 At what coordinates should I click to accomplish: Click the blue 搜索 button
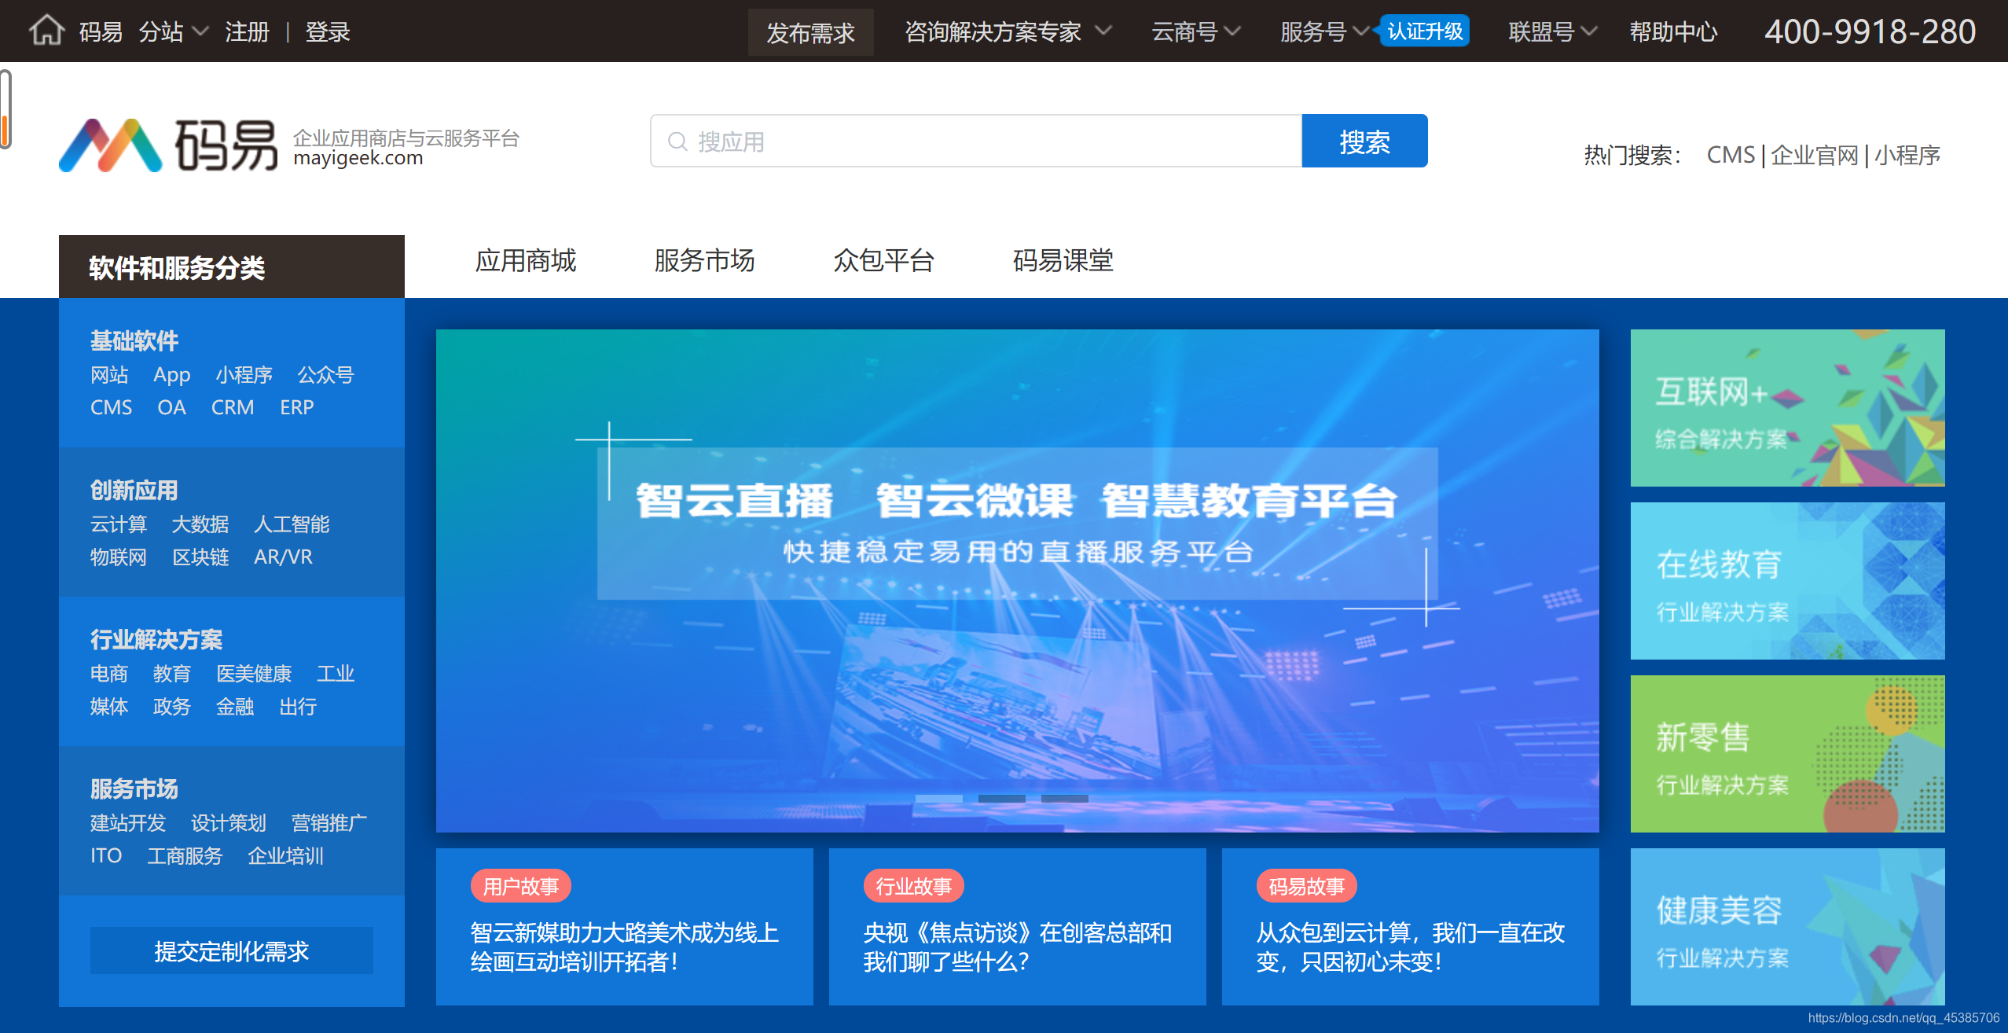(x=1364, y=142)
